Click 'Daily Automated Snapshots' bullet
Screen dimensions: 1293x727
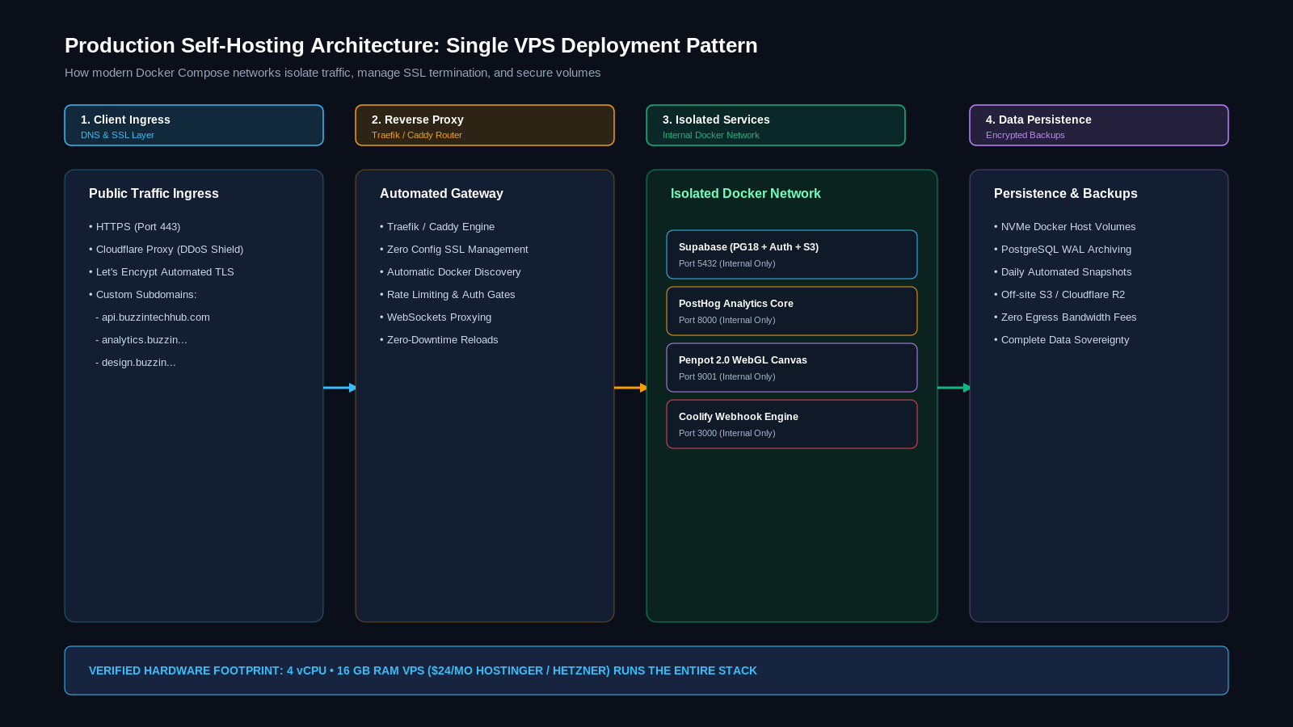1063,272
